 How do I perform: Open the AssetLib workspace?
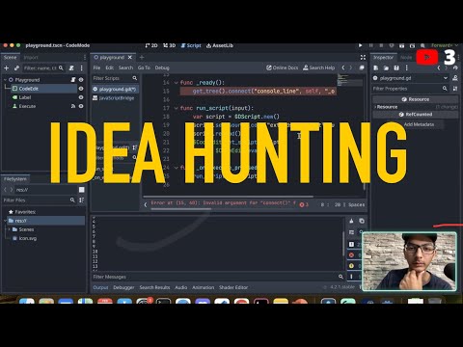[x=220, y=45]
